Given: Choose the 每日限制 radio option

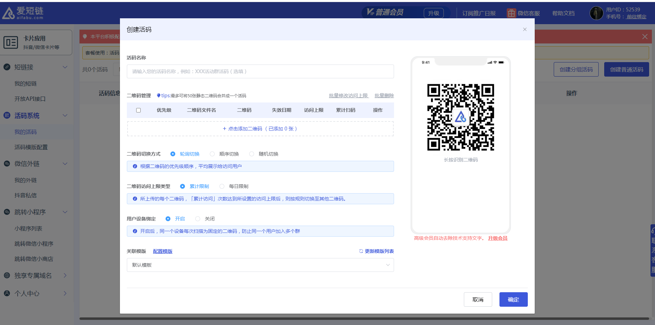Looking at the screenshot, I should [222, 186].
